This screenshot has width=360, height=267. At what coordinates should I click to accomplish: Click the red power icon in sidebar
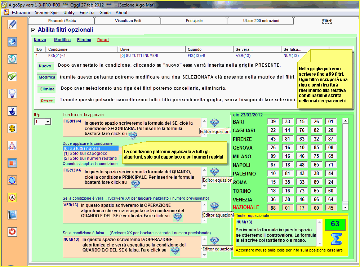pyautogui.click(x=12, y=231)
